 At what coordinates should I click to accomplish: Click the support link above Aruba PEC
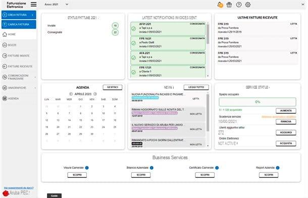click(x=19, y=188)
